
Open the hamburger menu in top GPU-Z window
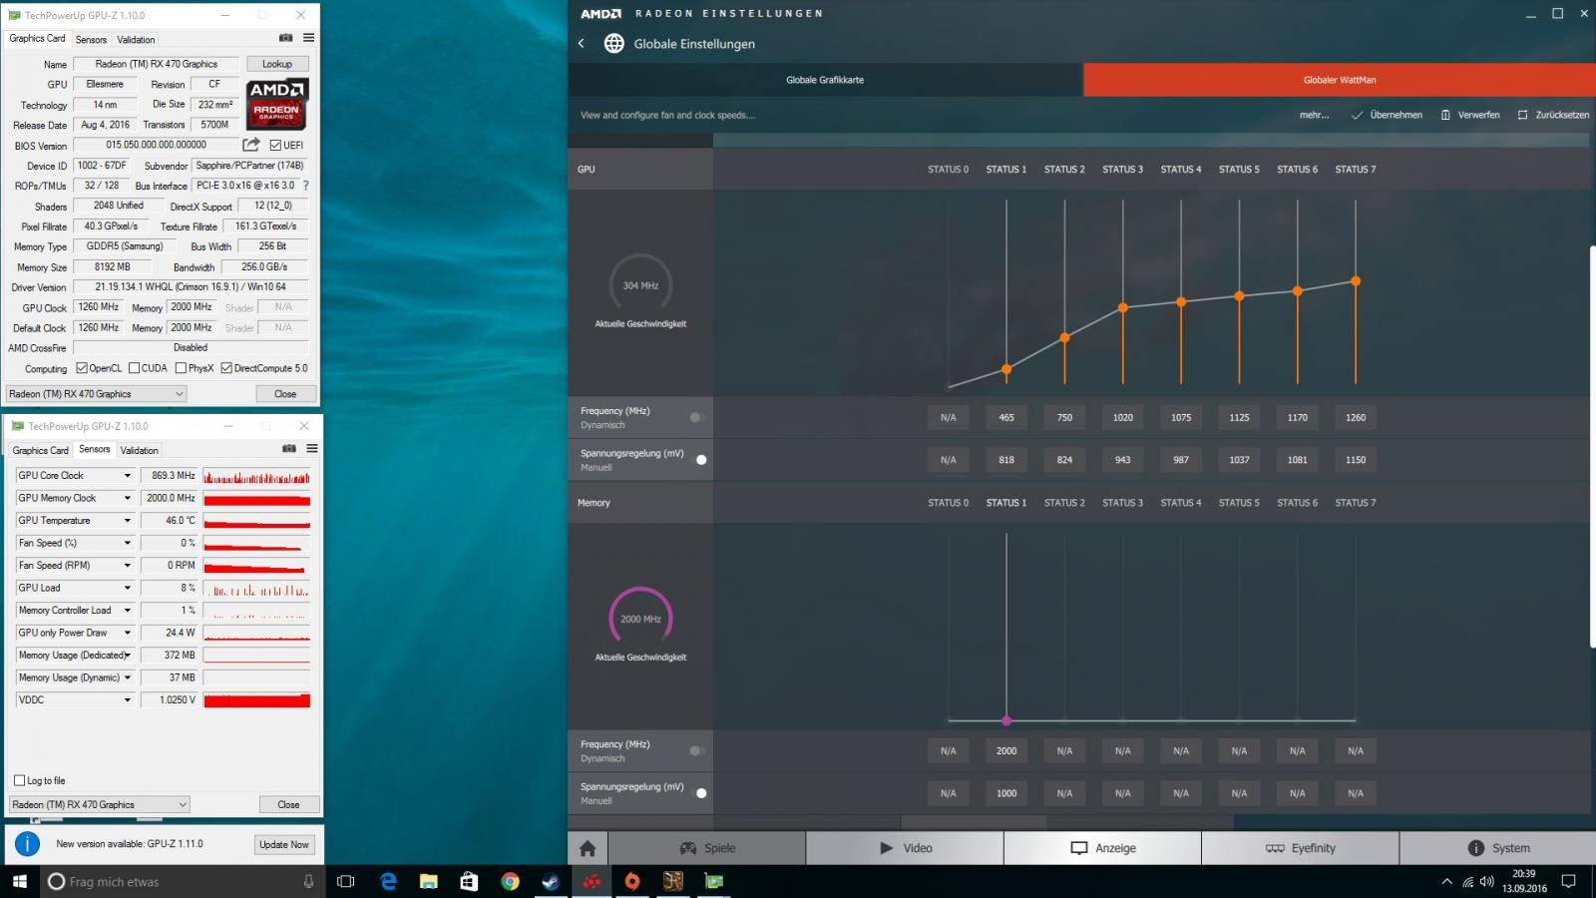coord(309,38)
